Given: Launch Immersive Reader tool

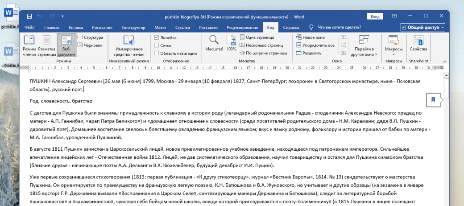Looking at the screenshot, I should (x=129, y=45).
